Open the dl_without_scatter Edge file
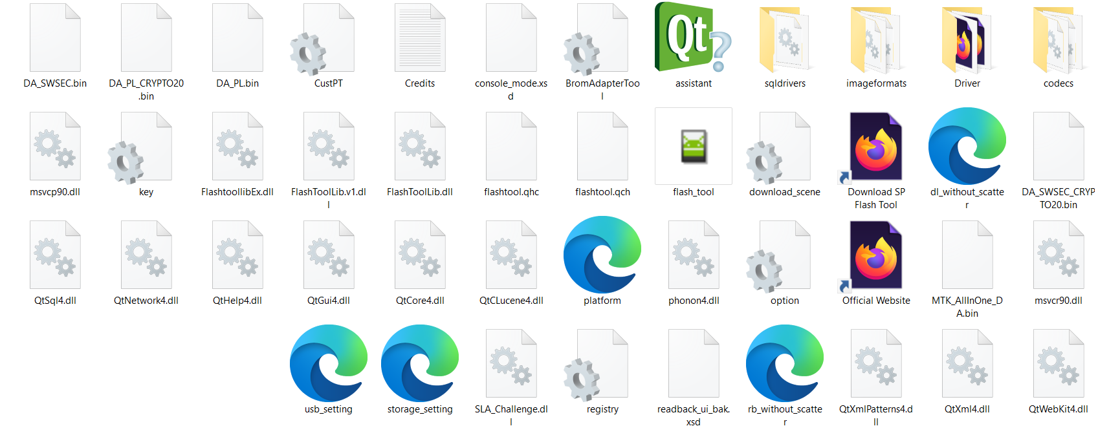This screenshot has width=1098, height=437. pyautogui.click(x=967, y=146)
